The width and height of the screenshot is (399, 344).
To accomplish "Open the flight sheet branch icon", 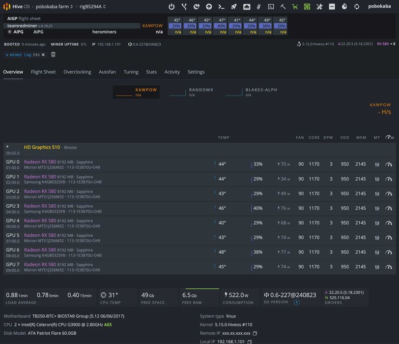I will [x=184, y=6].
